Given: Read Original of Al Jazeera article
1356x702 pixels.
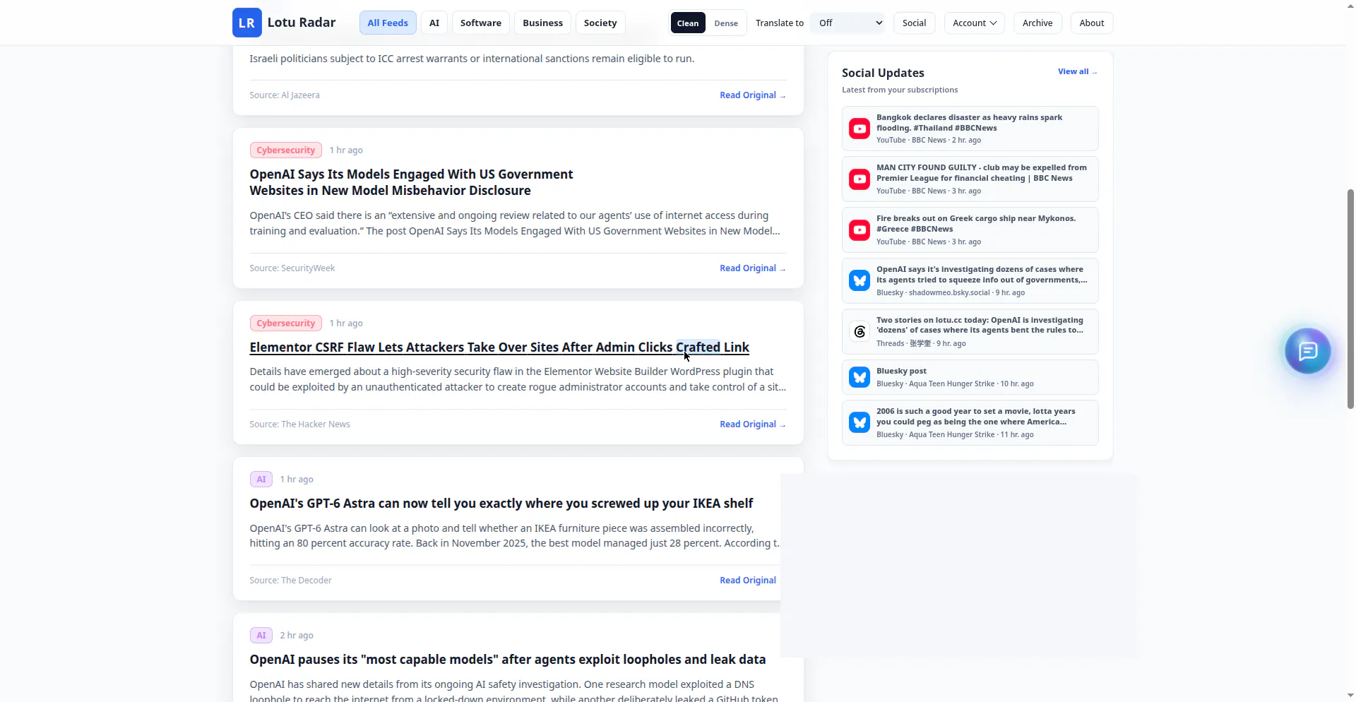Looking at the screenshot, I should point(753,95).
